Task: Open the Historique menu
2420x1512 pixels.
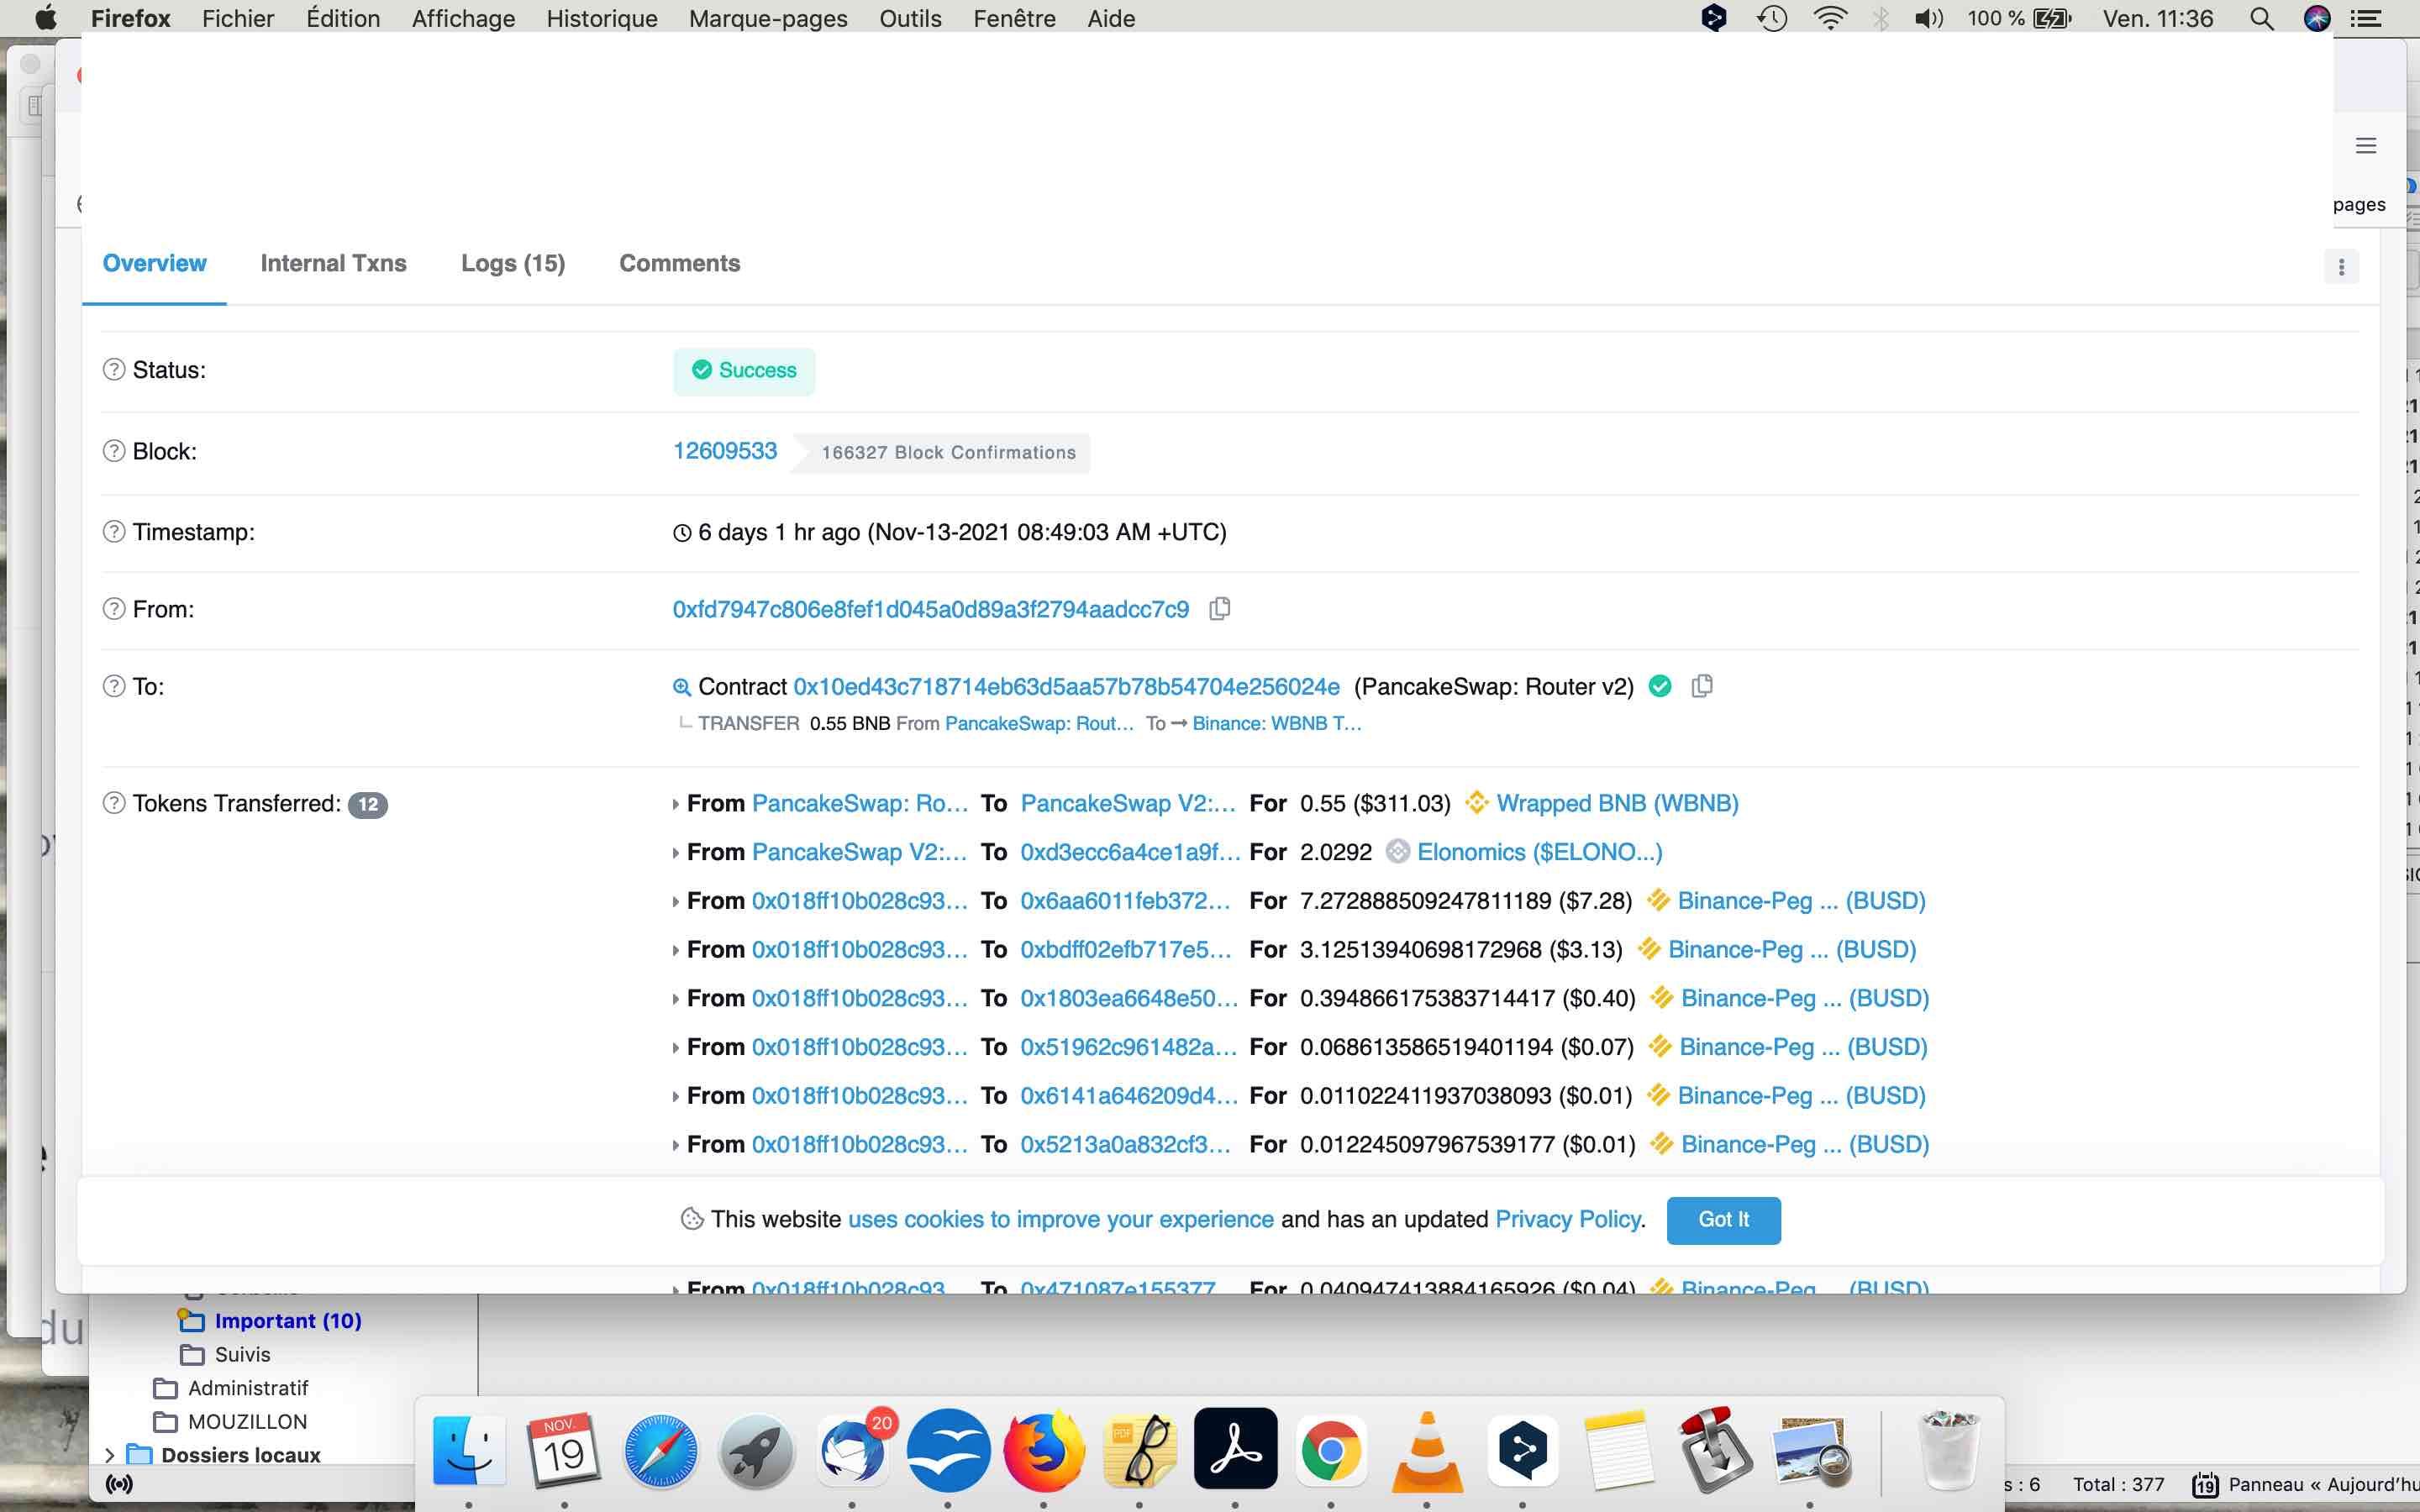Action: point(601,18)
